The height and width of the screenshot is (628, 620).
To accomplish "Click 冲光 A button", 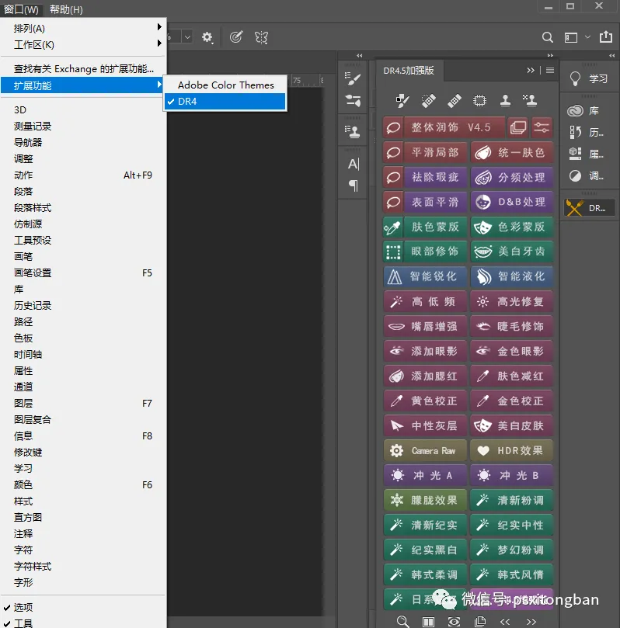I will point(425,475).
